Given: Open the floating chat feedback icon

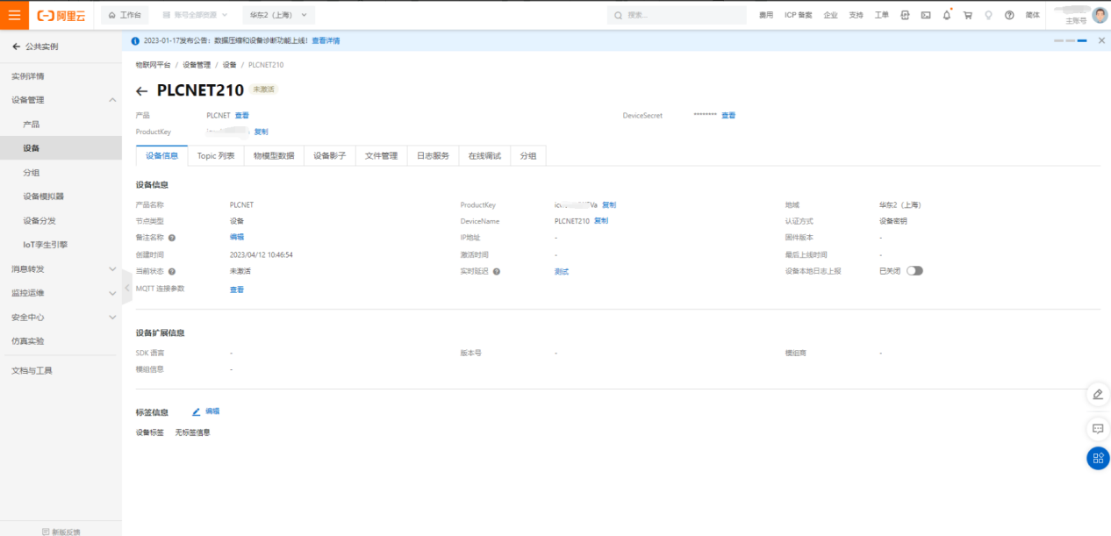Looking at the screenshot, I should click(x=1098, y=428).
